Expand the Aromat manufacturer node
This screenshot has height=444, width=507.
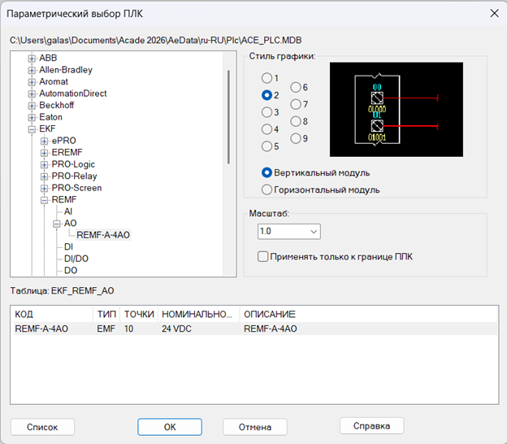point(32,82)
